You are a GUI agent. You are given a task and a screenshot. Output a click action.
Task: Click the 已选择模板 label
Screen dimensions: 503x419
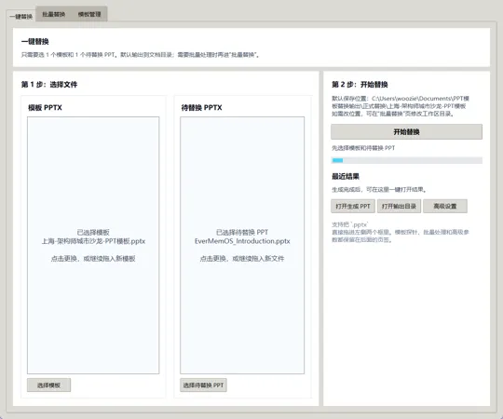coord(93,232)
